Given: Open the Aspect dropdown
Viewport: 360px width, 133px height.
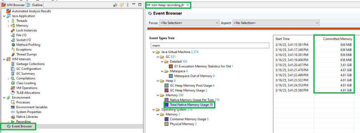Looking at the screenshot, I should [x=276, y=23].
